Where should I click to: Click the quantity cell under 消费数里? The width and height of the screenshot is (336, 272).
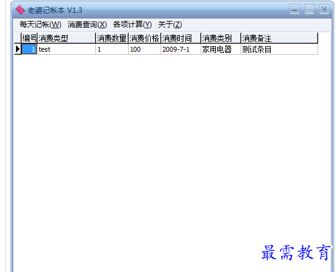pos(112,49)
